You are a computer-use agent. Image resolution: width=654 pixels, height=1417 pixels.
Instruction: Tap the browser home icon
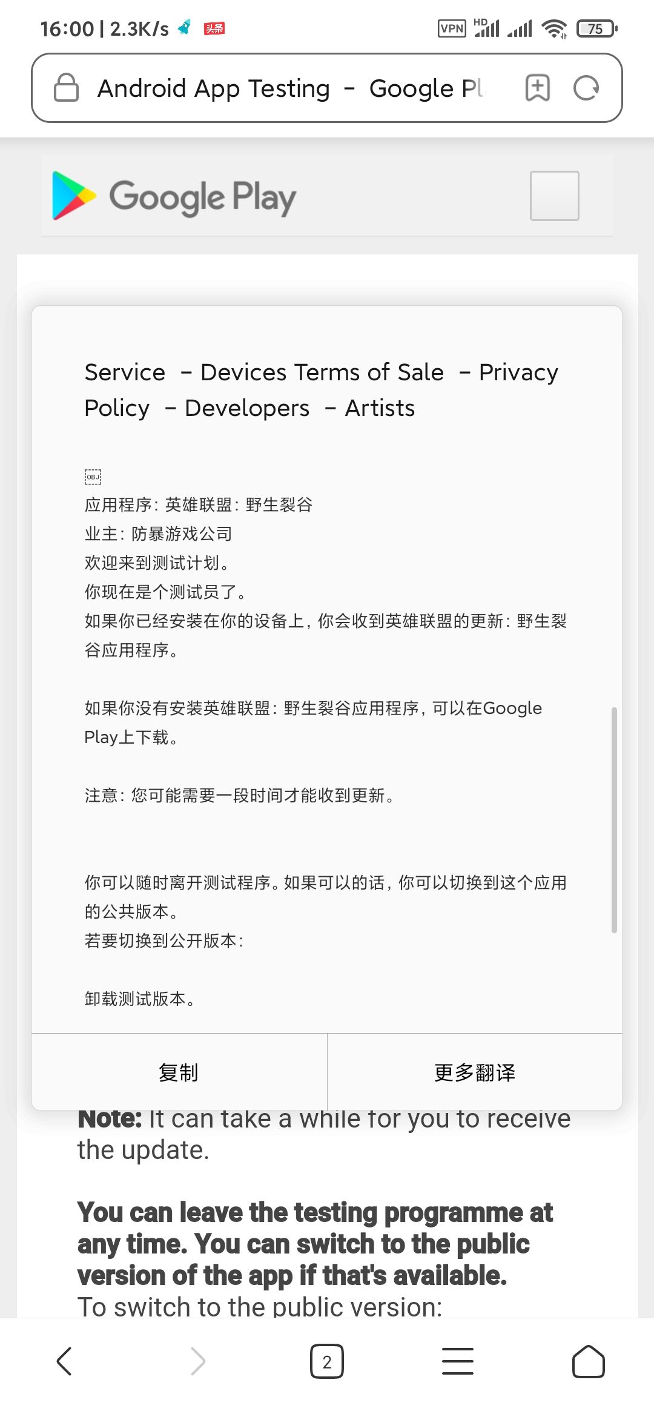pyautogui.click(x=589, y=1361)
